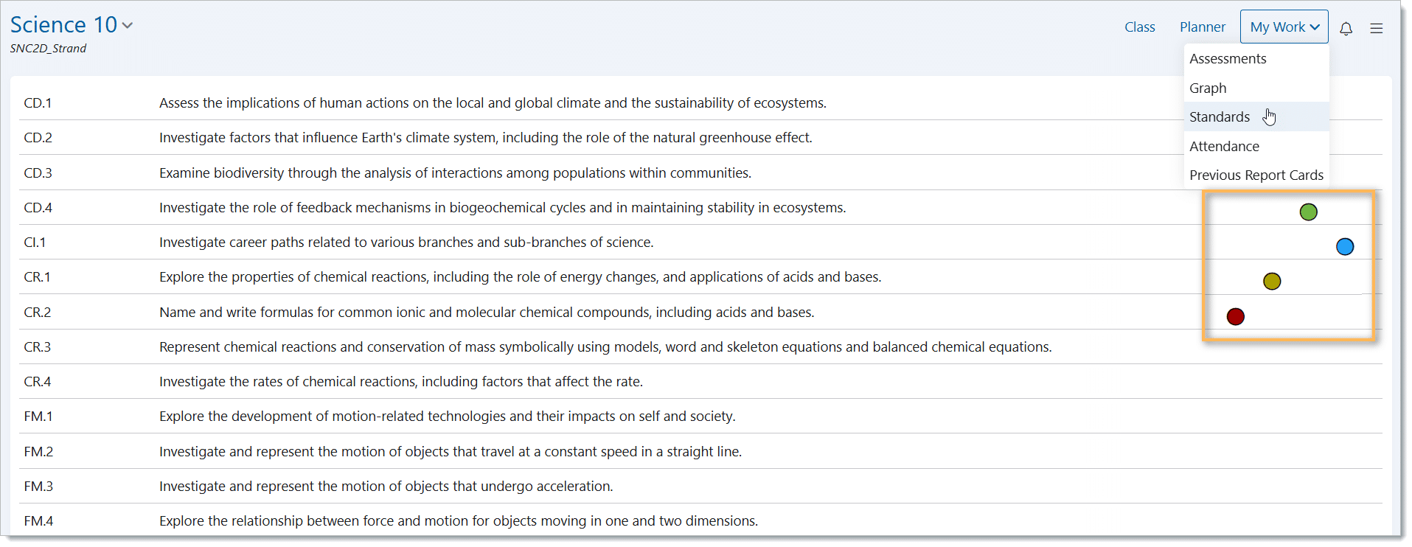Select Graph from My Work menu
This screenshot has width=1412, height=547.
pos(1208,88)
